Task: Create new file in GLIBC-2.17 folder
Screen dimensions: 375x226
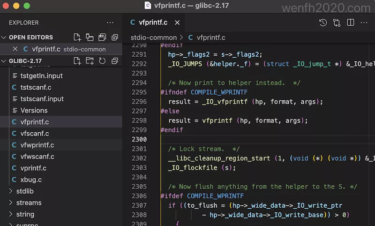Action: [77, 61]
